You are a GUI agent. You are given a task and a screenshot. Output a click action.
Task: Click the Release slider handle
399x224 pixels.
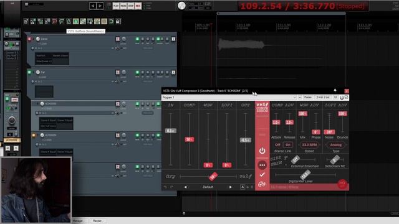[x=289, y=123]
